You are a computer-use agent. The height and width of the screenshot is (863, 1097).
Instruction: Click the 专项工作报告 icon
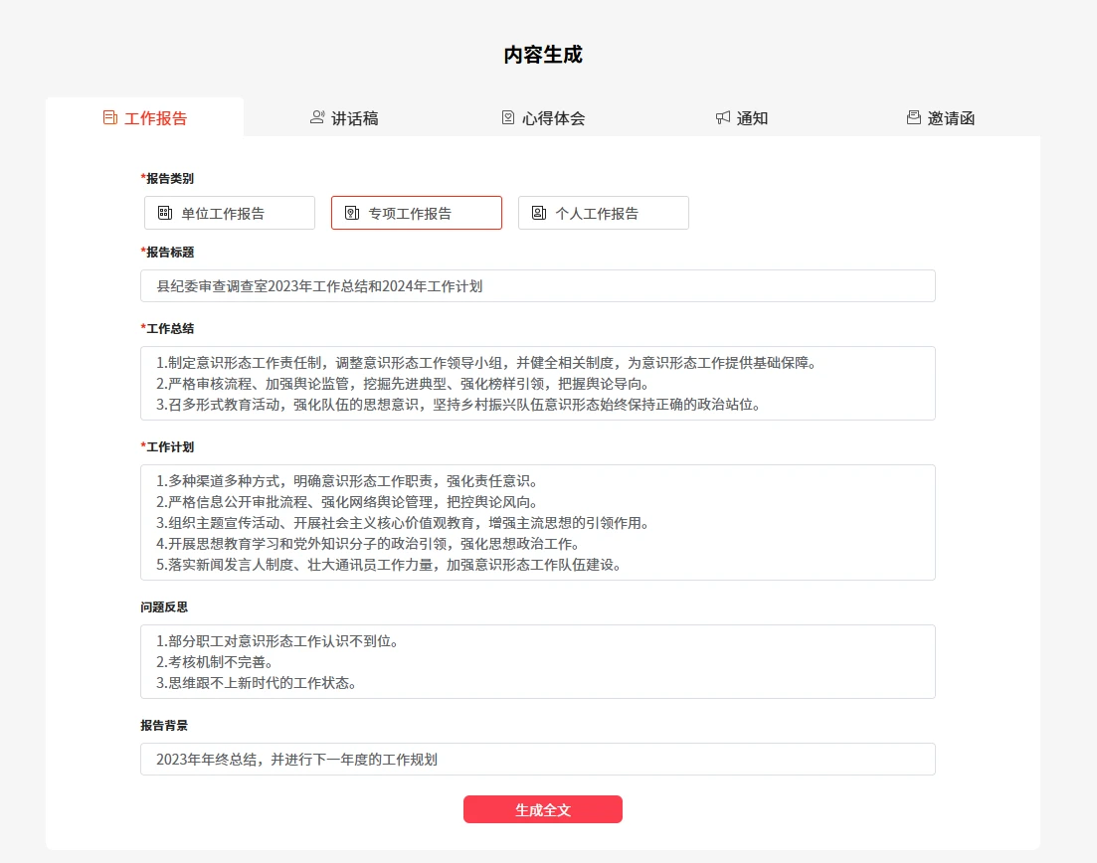click(x=352, y=213)
